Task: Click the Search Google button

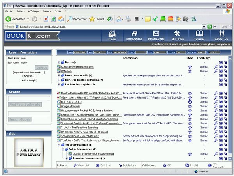Action: tap(20, 119)
